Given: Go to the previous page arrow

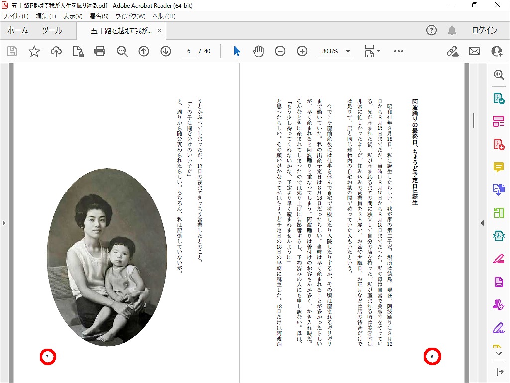Looking at the screenshot, I should [x=144, y=51].
